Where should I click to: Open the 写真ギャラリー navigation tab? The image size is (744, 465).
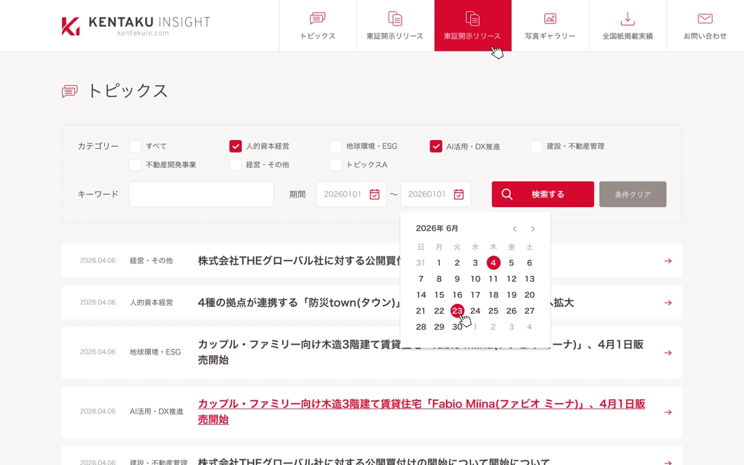pos(551,25)
